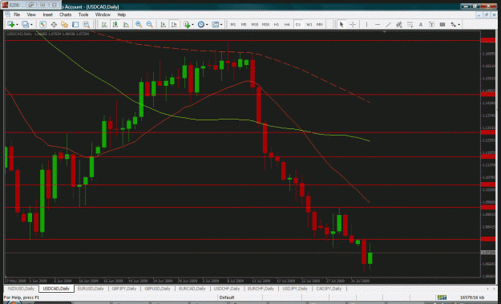Image resolution: width=501 pixels, height=304 pixels.
Task: Open the Data Window icon
Action: (x=54, y=24)
